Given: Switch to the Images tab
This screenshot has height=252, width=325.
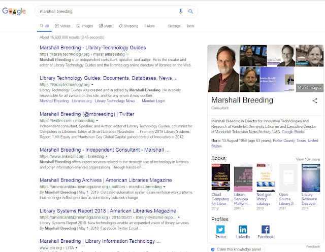Looking at the screenshot, I should pos(85,26).
